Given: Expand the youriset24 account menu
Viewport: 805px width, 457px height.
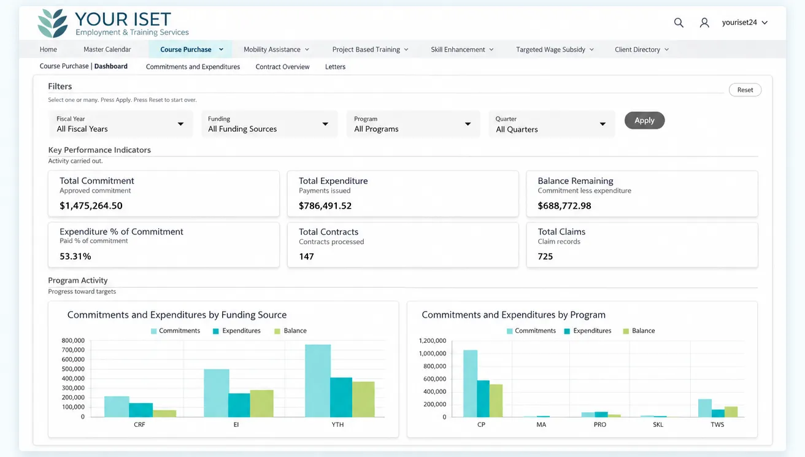Looking at the screenshot, I should point(745,23).
